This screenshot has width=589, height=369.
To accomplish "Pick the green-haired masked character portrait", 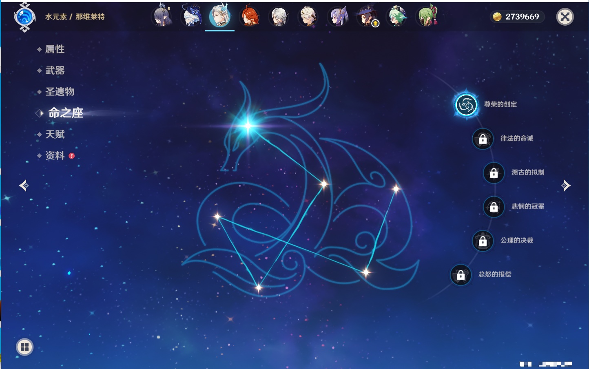I will pyautogui.click(x=427, y=17).
